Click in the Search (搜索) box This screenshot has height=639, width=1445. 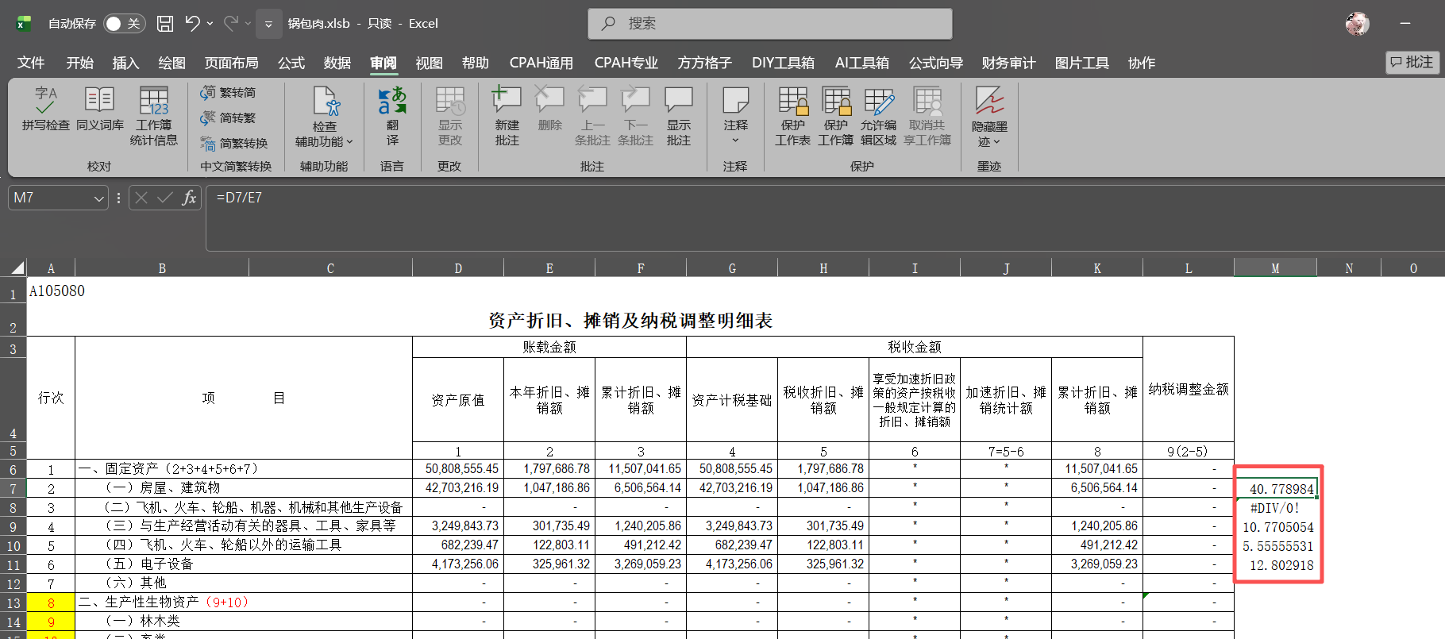pyautogui.click(x=770, y=24)
